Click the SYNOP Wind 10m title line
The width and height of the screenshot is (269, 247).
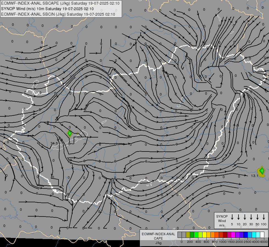47,9
